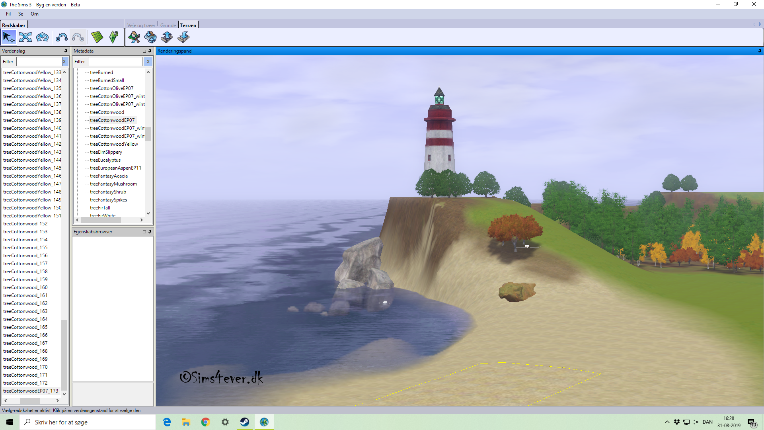Select treeCottonwood_160 layer item
Viewport: 764px width, 430px height.
point(25,287)
